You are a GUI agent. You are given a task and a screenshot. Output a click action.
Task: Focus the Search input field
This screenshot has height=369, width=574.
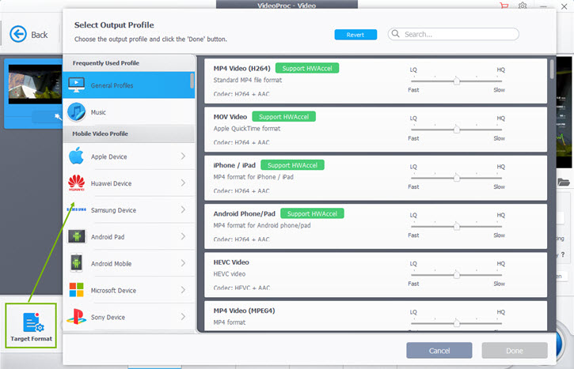coord(453,34)
